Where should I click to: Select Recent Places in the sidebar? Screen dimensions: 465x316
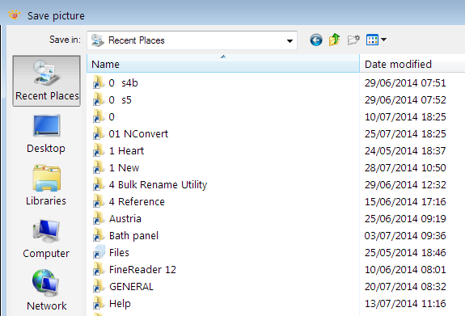click(47, 81)
